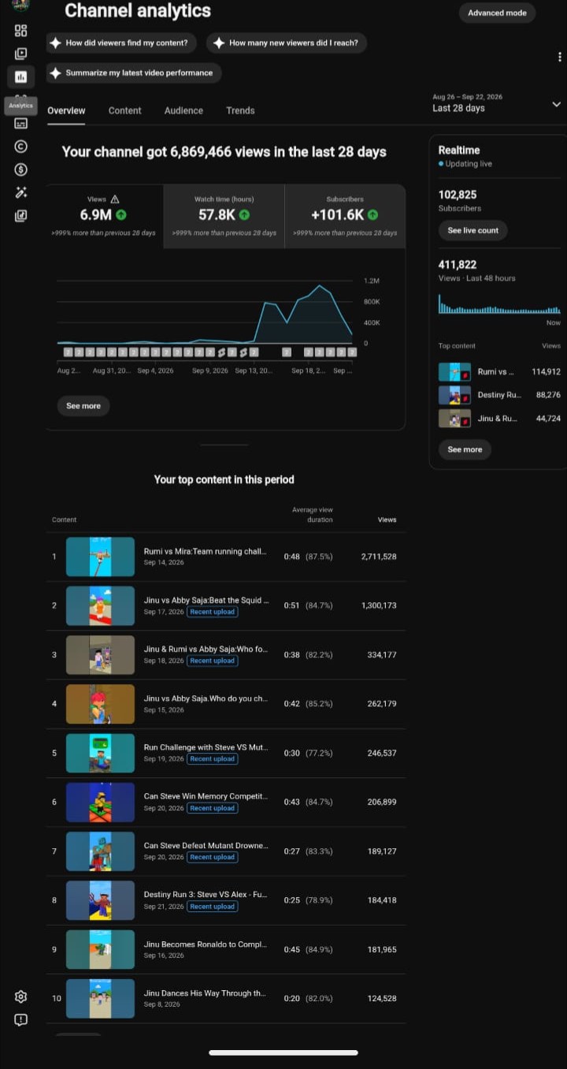Viewport: 567px width, 1069px height.
Task: Open the three-dot options menu
Action: click(x=559, y=58)
